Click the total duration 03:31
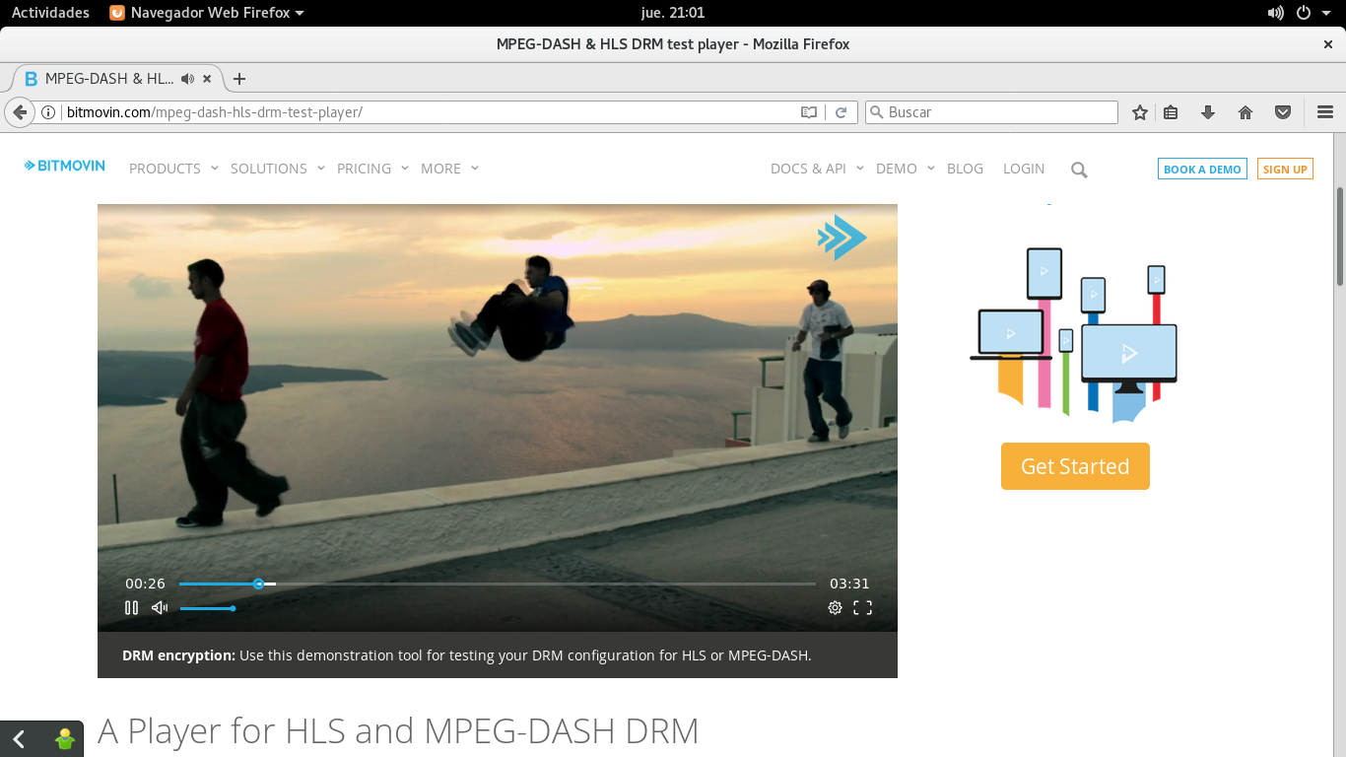 point(849,584)
